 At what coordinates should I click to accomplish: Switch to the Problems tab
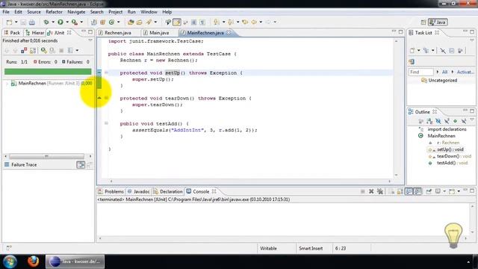111,191
